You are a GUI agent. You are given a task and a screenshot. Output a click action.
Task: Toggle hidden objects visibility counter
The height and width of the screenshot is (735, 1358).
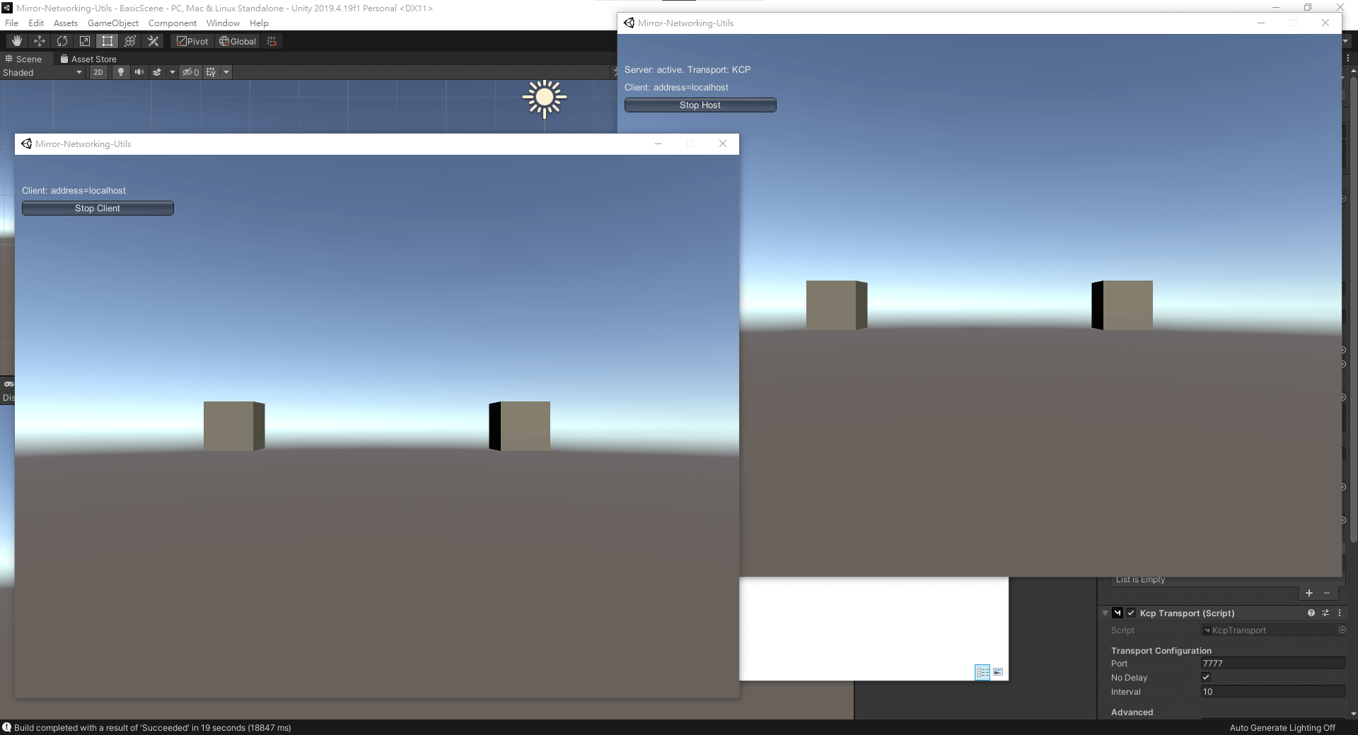(190, 72)
